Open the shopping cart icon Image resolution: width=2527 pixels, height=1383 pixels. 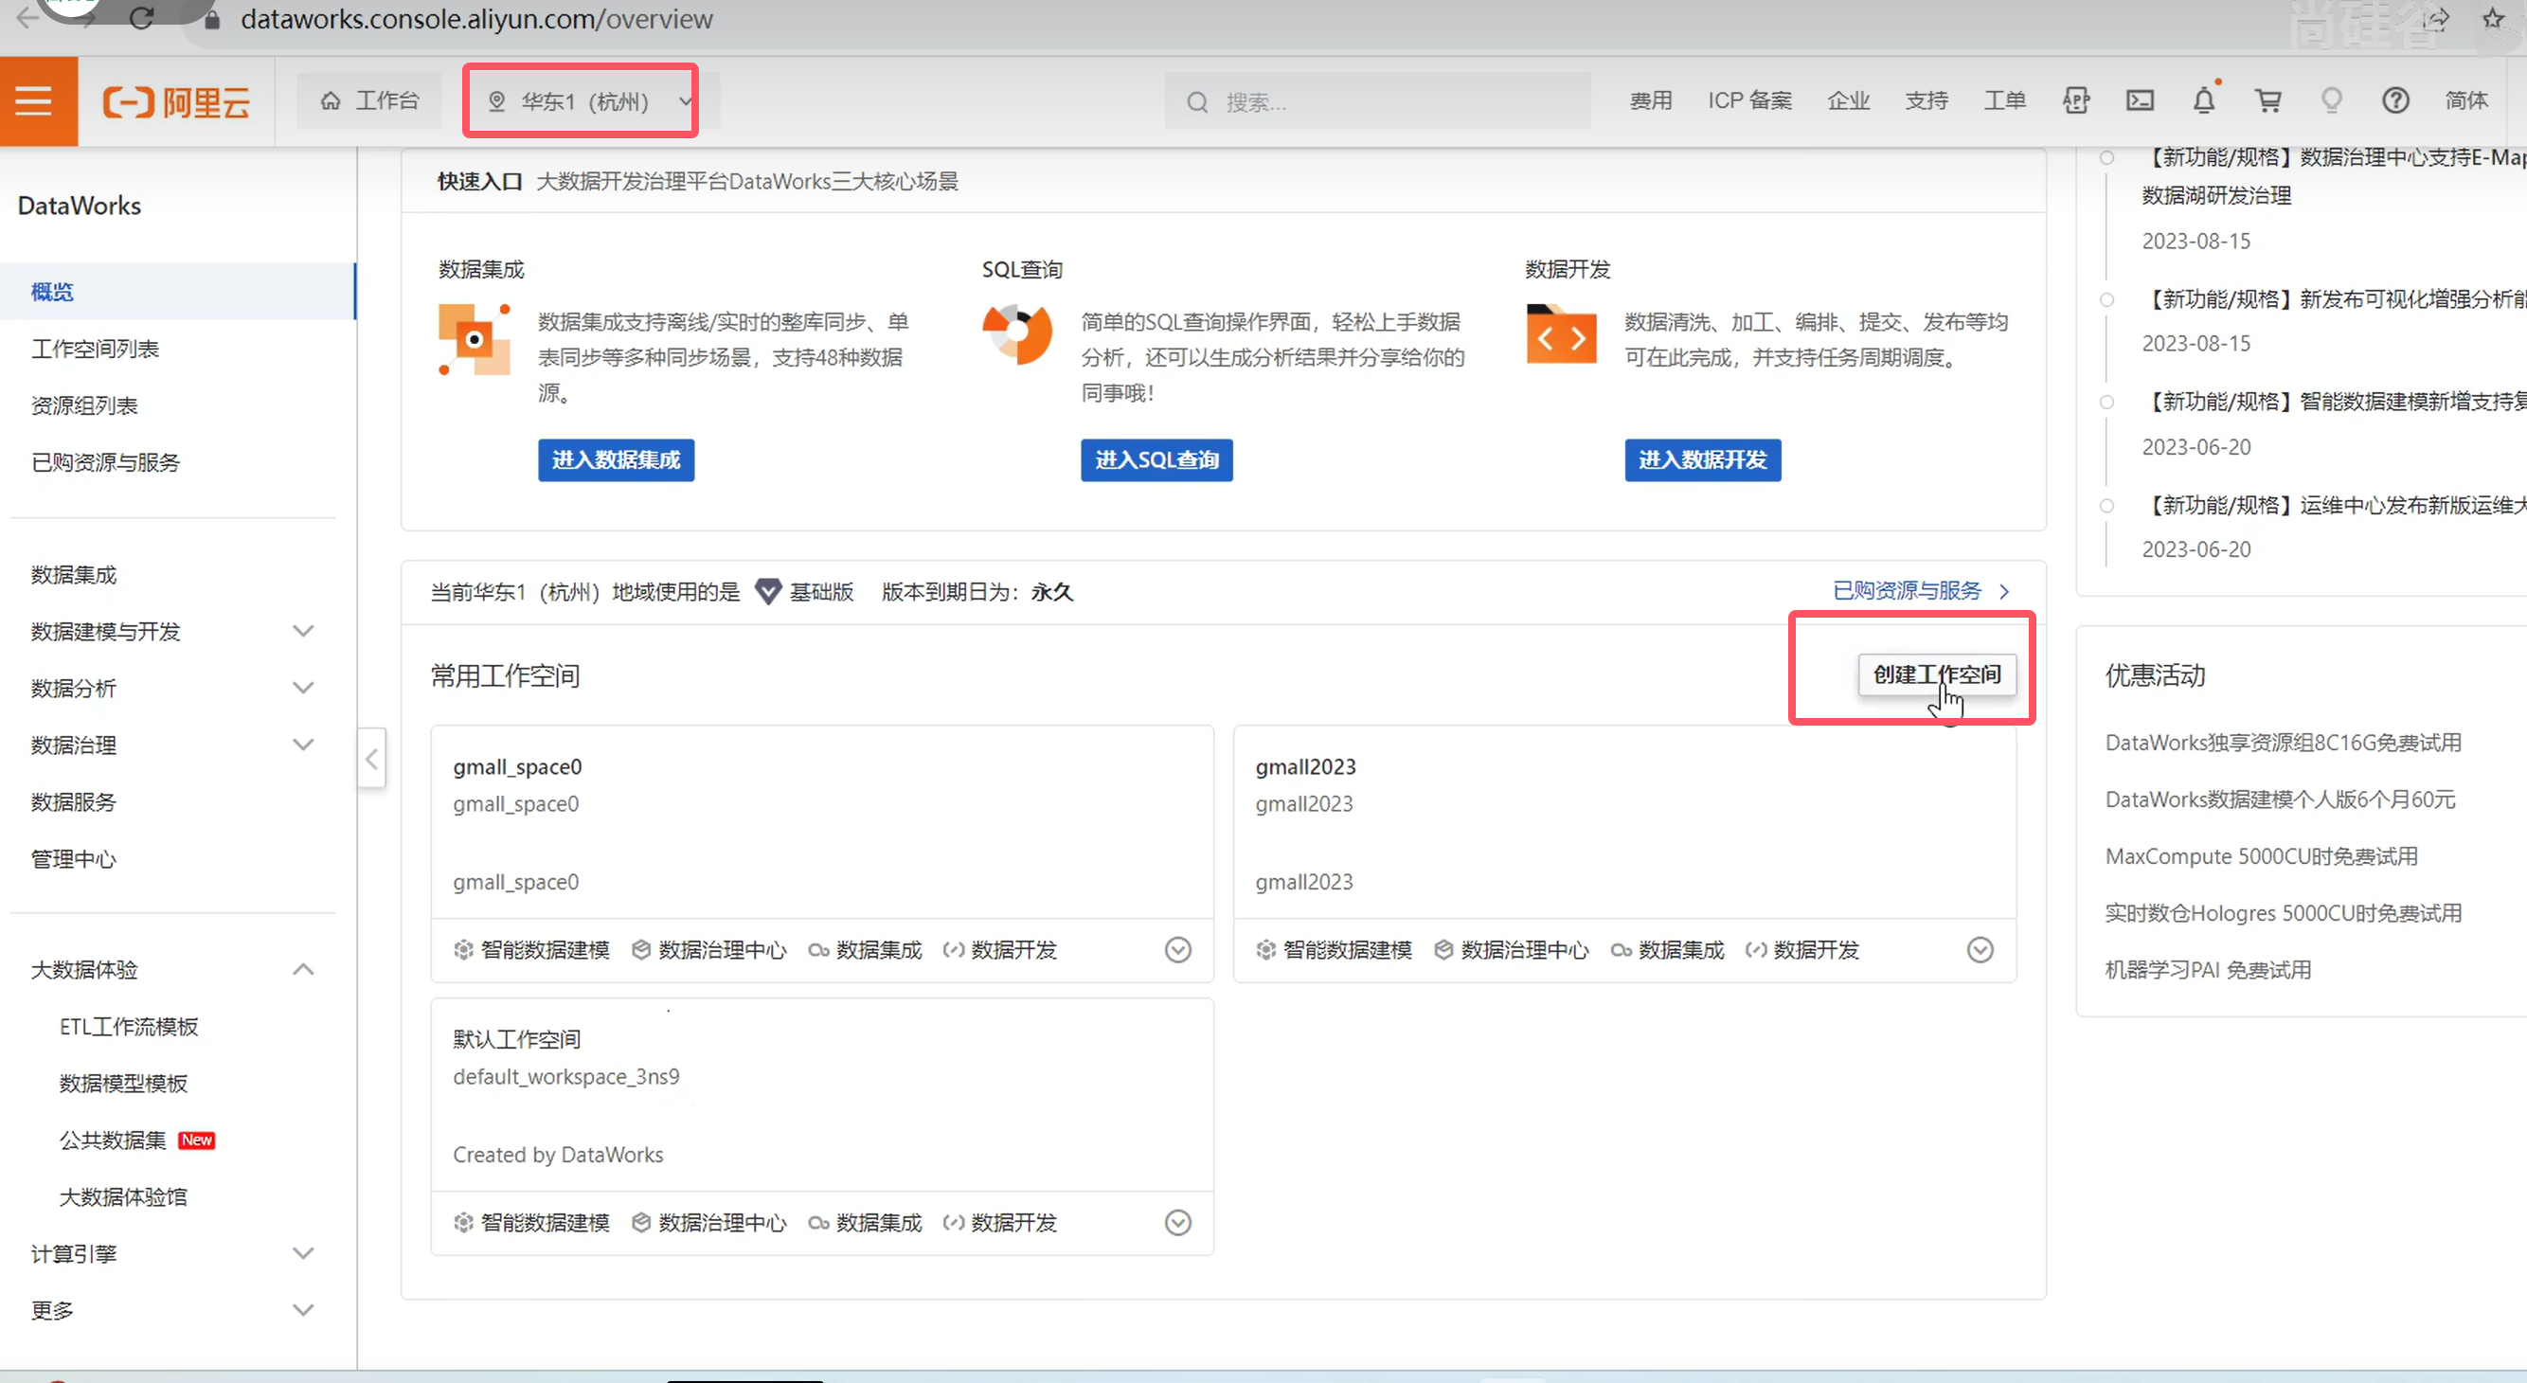click(x=2267, y=101)
